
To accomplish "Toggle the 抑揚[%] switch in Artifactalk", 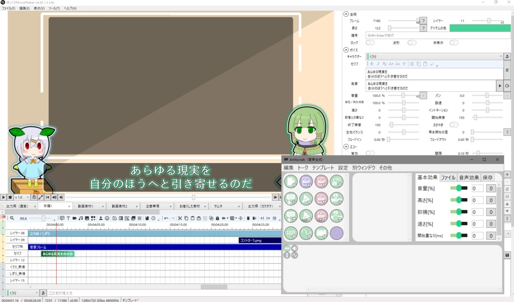I will tap(459, 212).
